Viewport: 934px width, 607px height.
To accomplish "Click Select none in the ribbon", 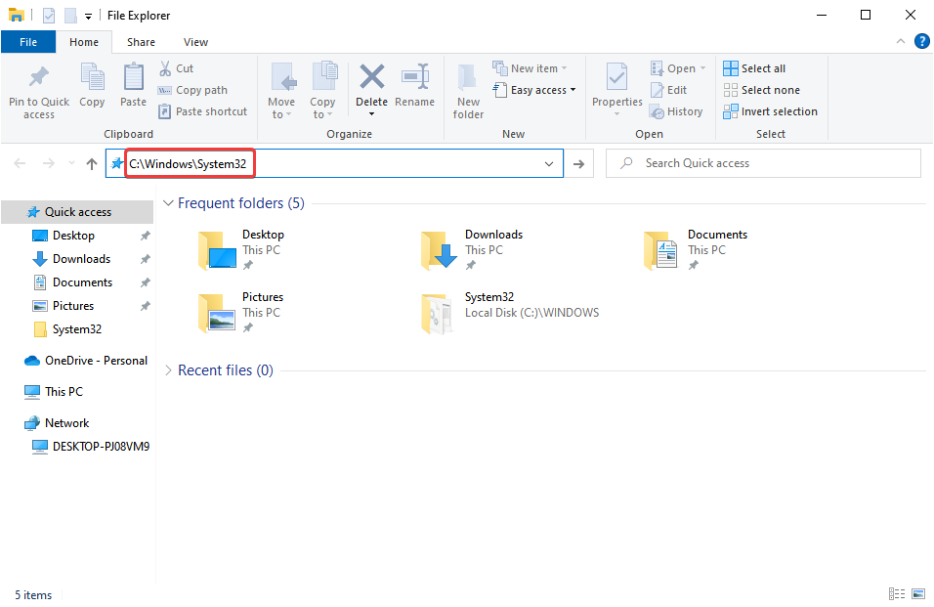I will tap(761, 90).
